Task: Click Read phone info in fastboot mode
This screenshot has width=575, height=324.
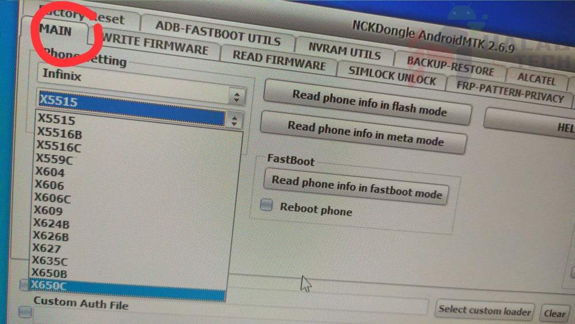Action: pos(356,187)
